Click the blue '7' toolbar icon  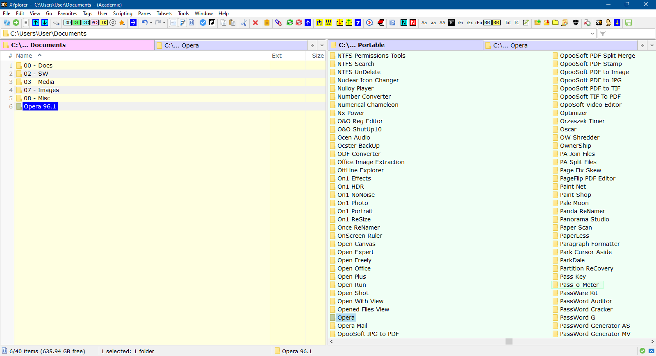[358, 23]
